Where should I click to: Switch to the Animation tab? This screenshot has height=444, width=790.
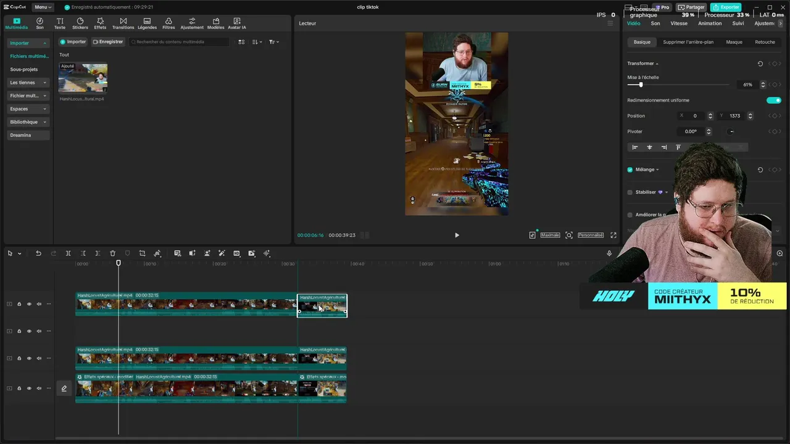pos(710,23)
